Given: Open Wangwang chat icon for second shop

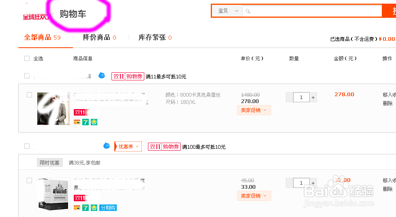Looking at the screenshot, I should (107, 145).
